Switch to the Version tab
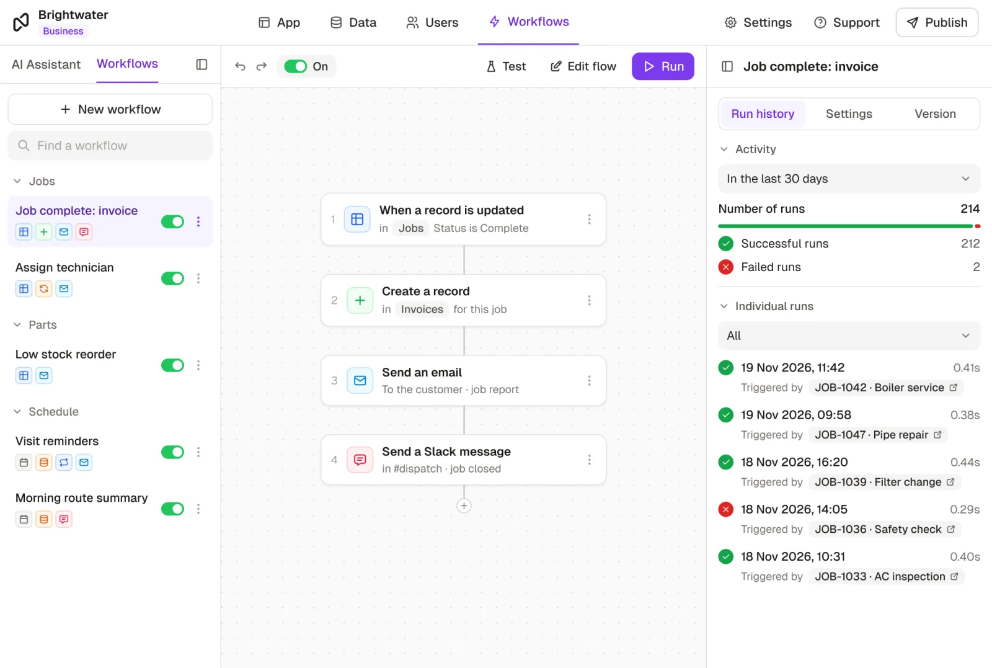 coord(935,114)
